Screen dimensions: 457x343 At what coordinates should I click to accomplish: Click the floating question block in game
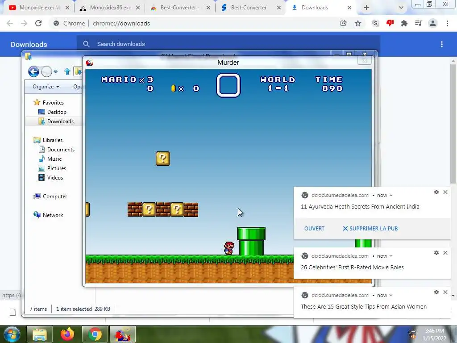(x=163, y=159)
